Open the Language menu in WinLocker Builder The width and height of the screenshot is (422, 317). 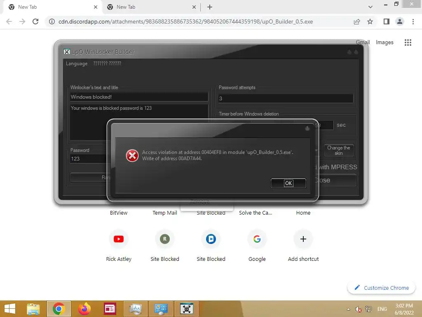point(77,64)
